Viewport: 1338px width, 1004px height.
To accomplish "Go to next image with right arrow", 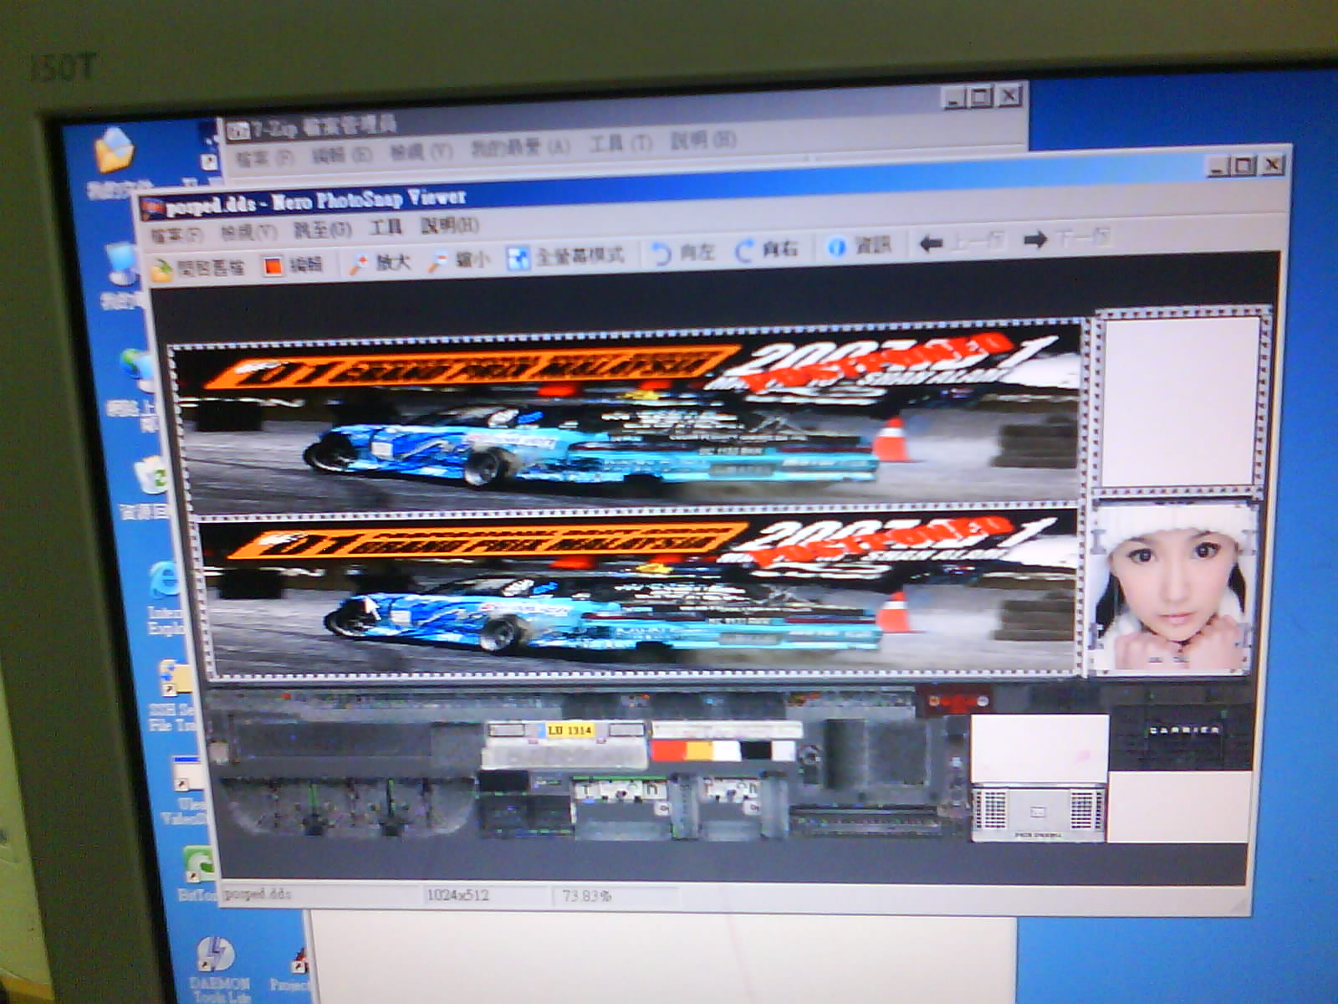I will pos(1035,240).
